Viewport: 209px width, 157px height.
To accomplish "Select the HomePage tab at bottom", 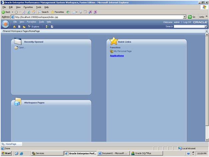I will coord(11,144).
